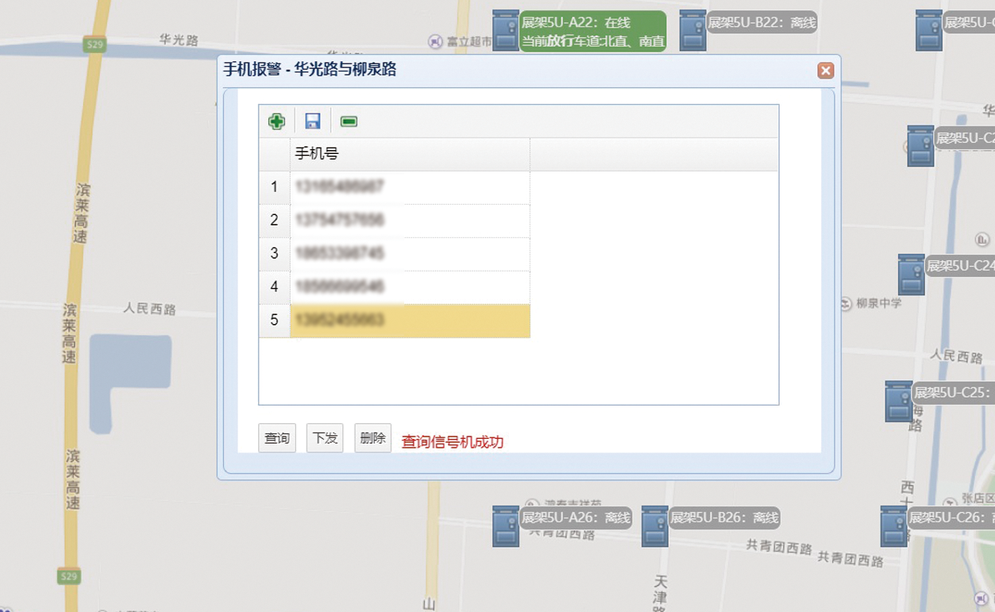Close the 手机报警 dialog
Screen dimensions: 995x612
825,71
